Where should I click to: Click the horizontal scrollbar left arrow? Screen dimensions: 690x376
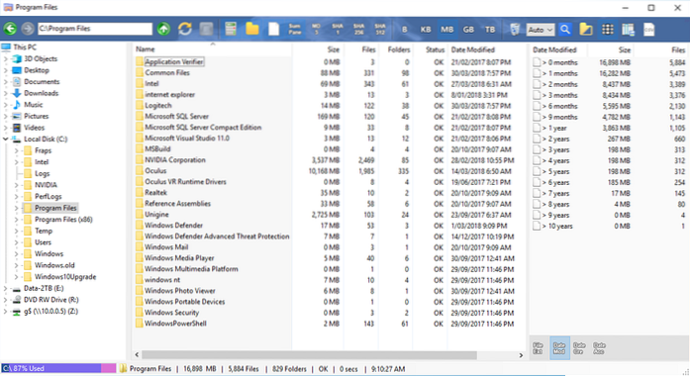137,355
